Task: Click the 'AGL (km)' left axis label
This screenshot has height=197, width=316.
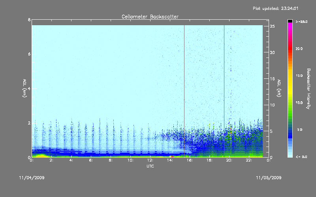Action: [24, 88]
